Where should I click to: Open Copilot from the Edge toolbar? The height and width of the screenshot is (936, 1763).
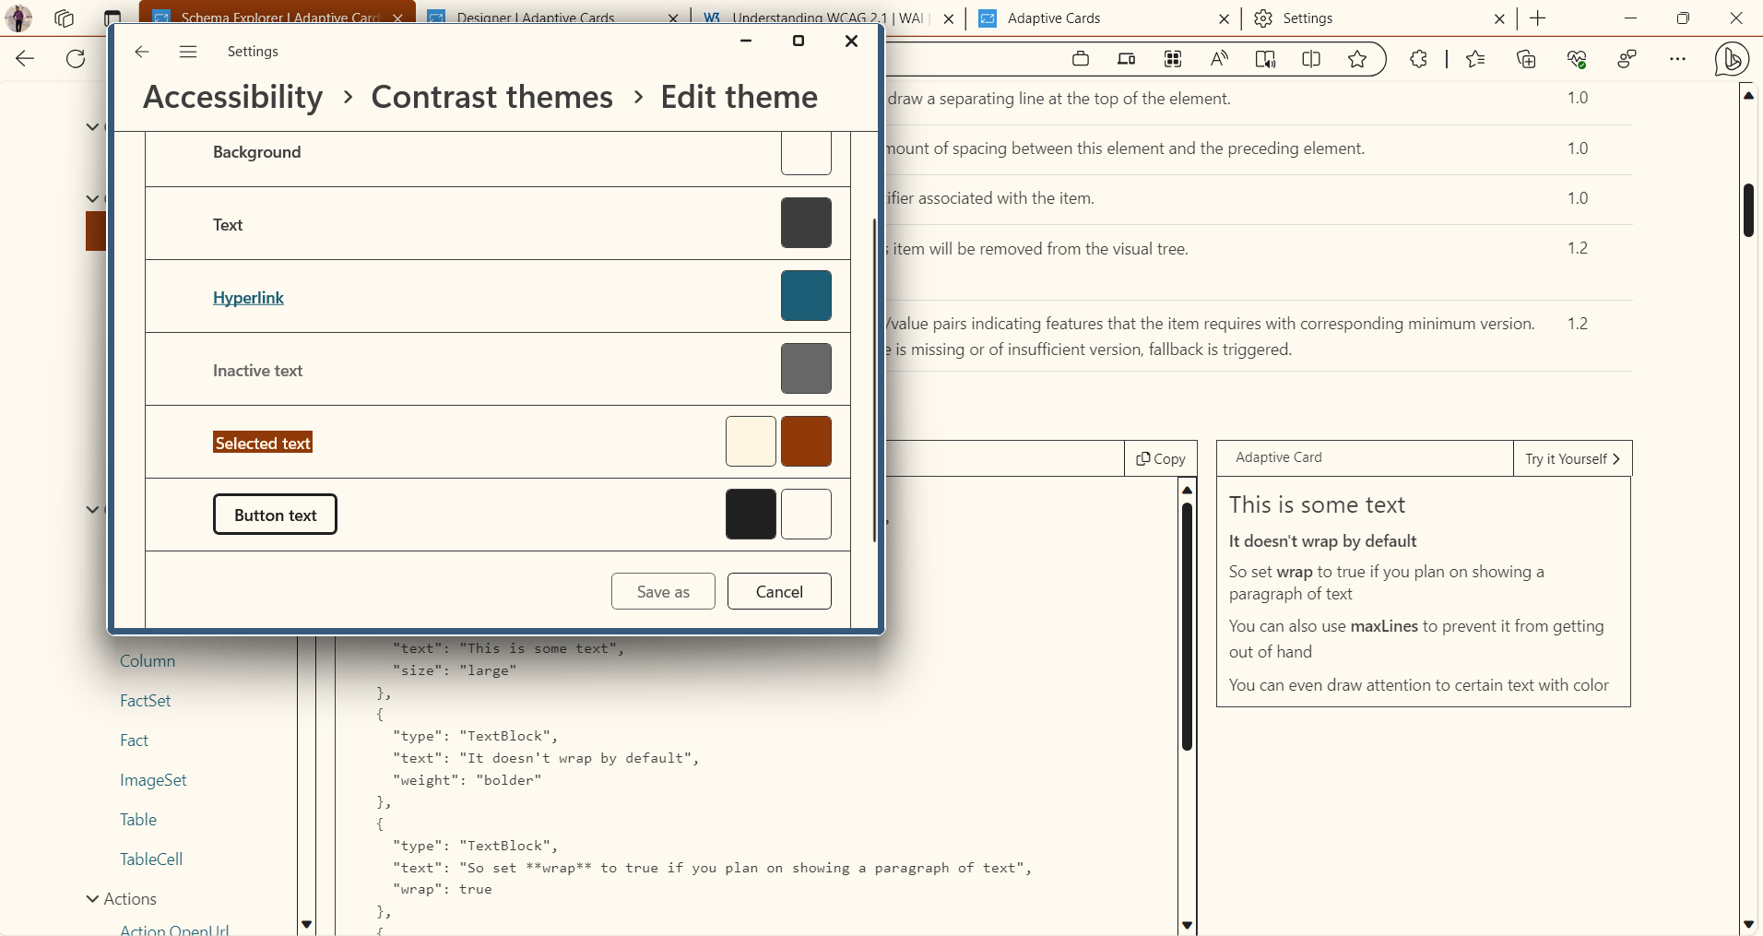(1731, 59)
